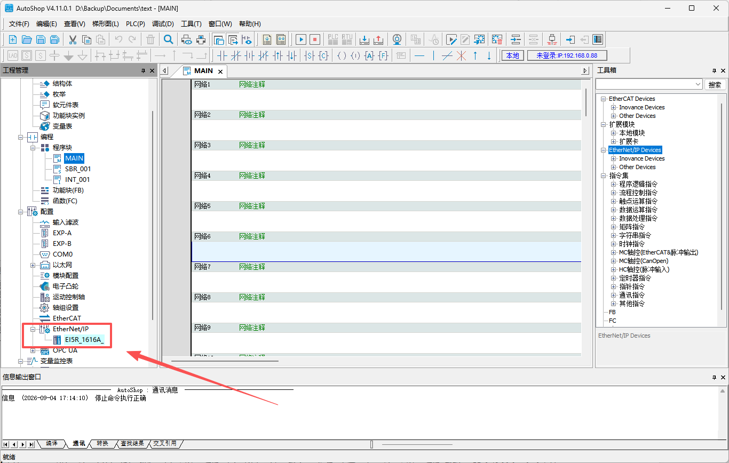This screenshot has width=729, height=463.
Task: Insert the [F] function block symbol
Action: point(383,55)
